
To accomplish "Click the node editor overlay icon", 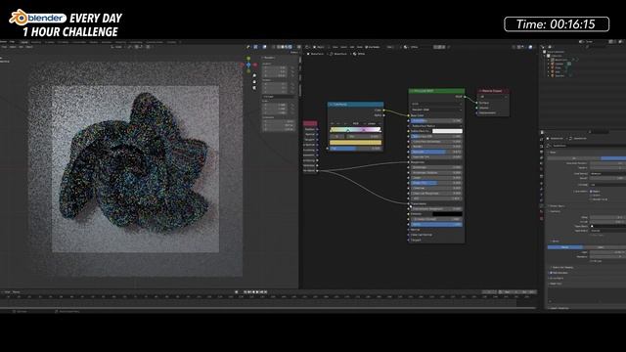I will tap(530, 47).
